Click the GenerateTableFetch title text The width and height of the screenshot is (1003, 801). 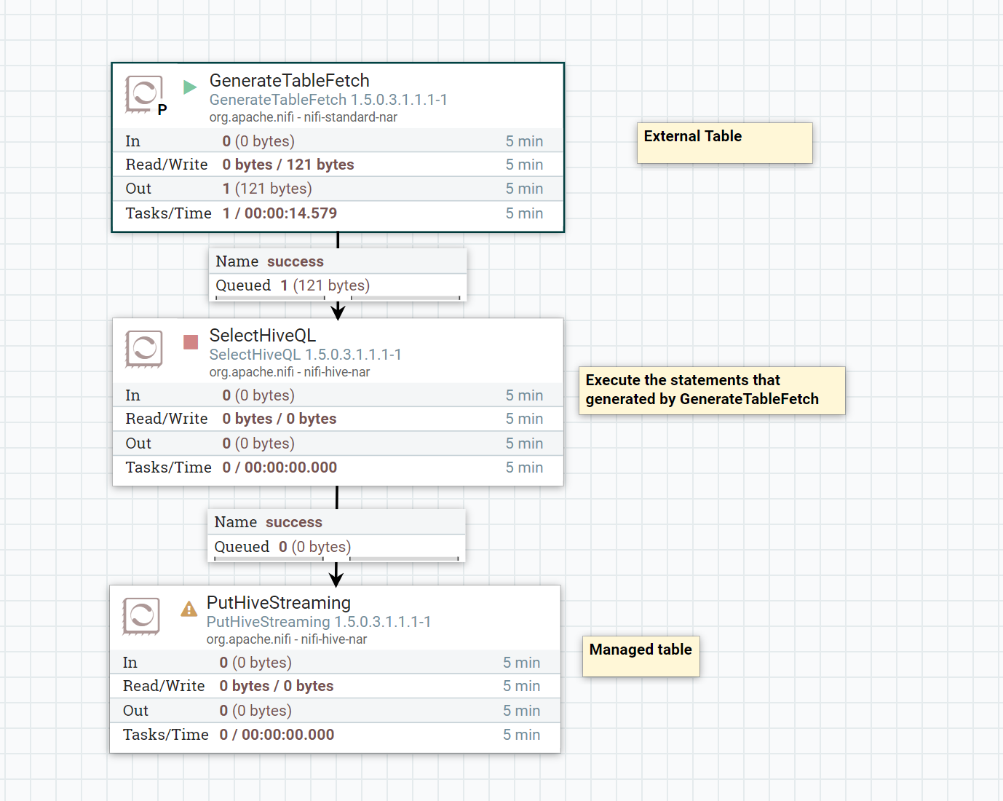coord(289,80)
